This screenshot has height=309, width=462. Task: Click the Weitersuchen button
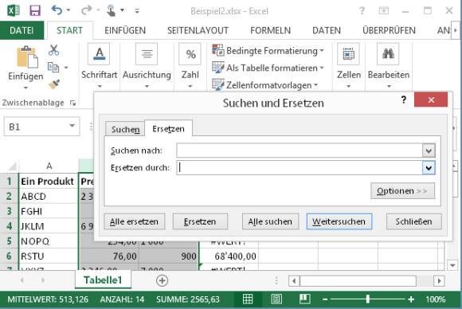point(339,221)
